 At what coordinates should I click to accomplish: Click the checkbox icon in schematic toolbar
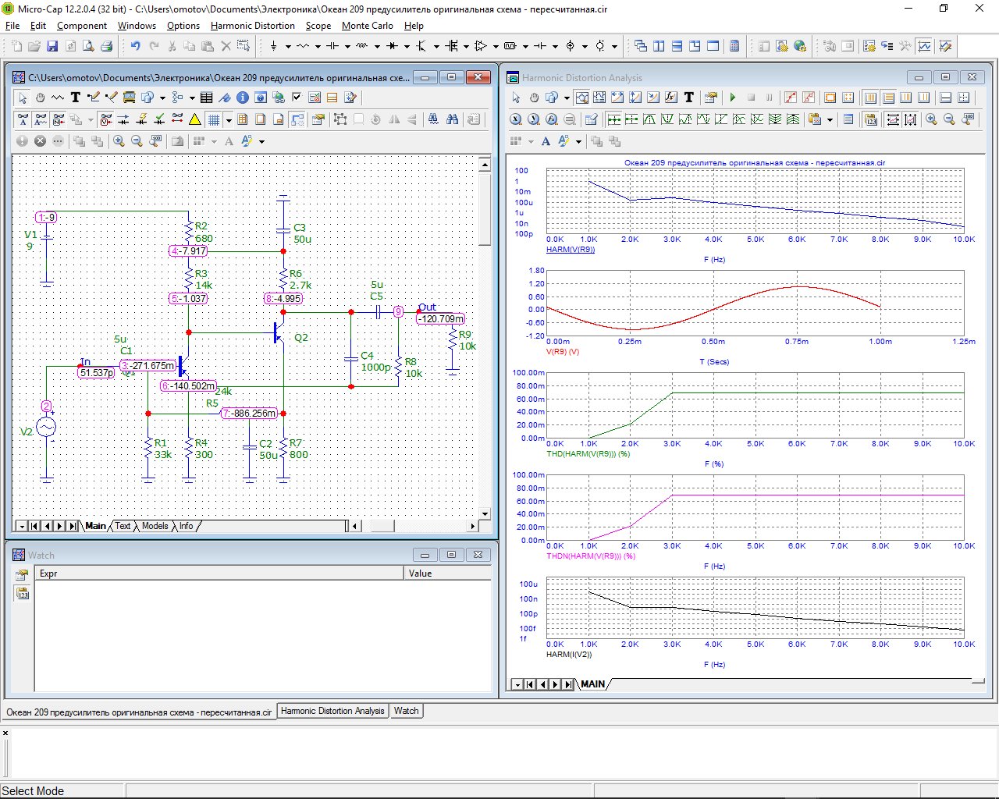tap(297, 98)
